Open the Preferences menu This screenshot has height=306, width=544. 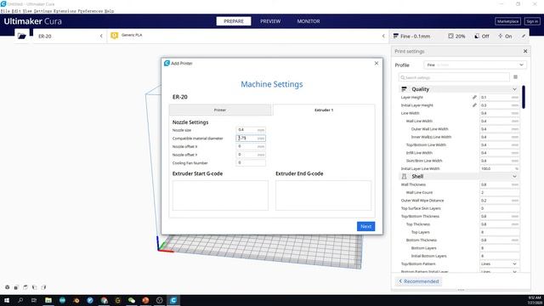(90, 11)
